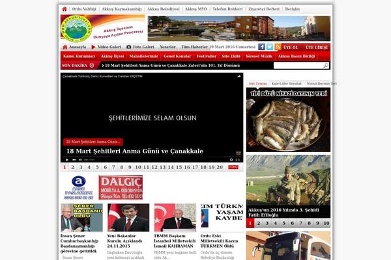Click the Son Dakika clock icon
The width and height of the screenshot is (391, 260).
[92, 66]
